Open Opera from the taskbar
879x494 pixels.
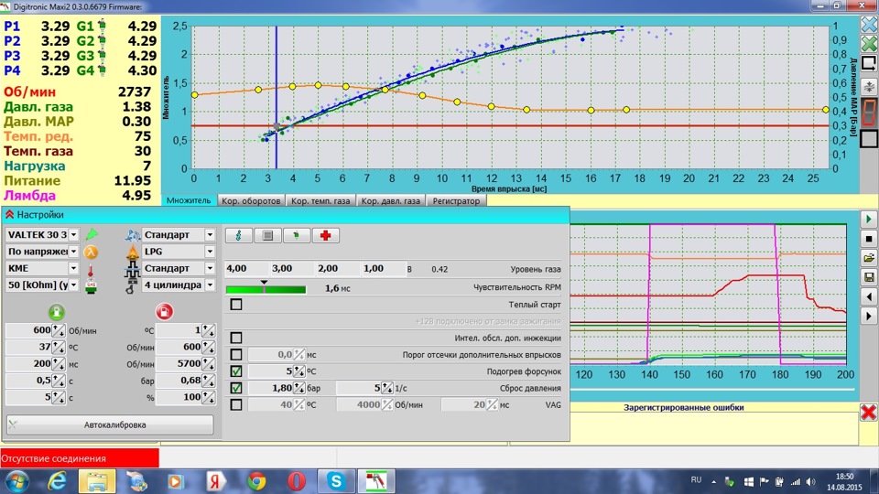point(297,481)
